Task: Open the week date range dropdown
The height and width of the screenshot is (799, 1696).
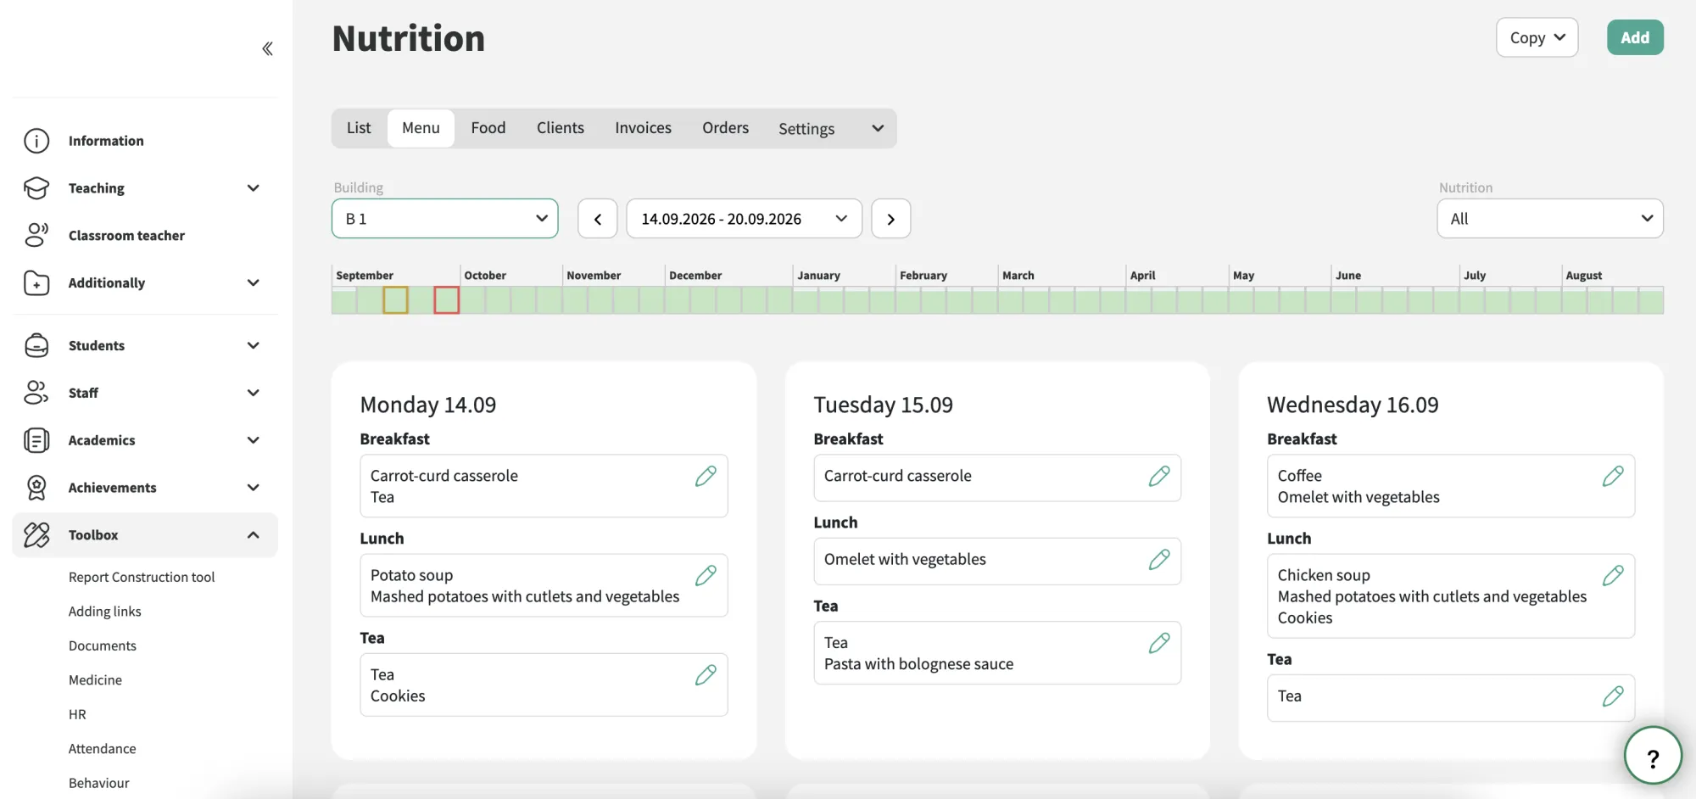Action: (x=744, y=219)
